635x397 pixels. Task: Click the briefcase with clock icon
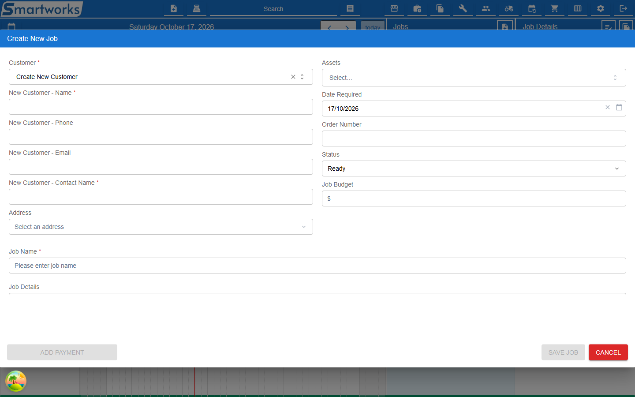(x=417, y=8)
